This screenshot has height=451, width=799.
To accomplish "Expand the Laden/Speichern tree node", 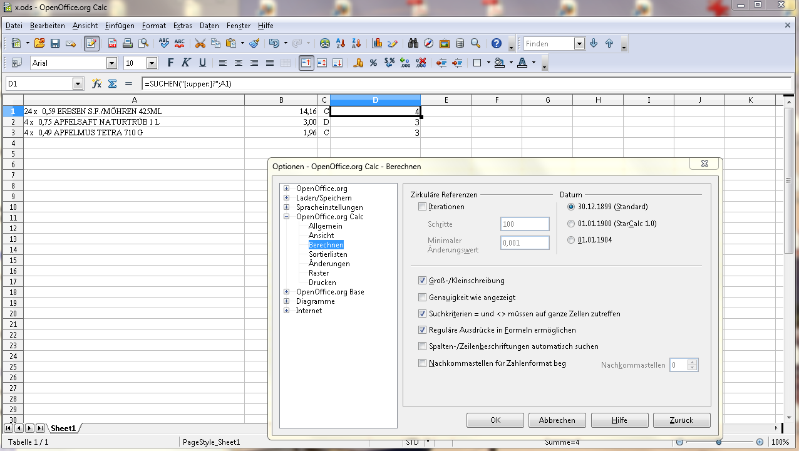I will pyautogui.click(x=287, y=198).
